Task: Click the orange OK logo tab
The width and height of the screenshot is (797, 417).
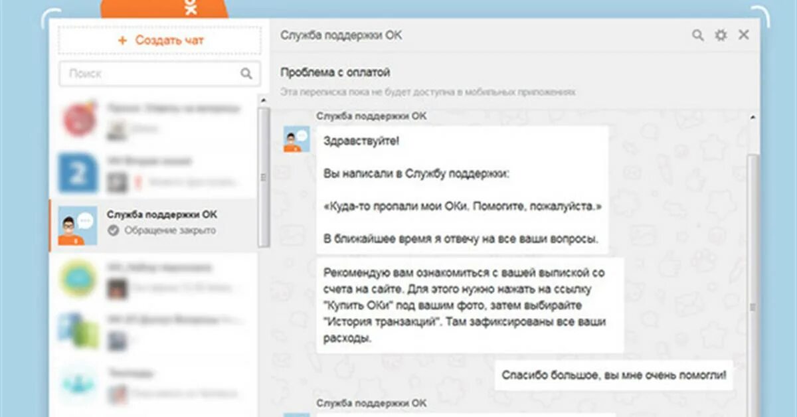Action: 165,9
